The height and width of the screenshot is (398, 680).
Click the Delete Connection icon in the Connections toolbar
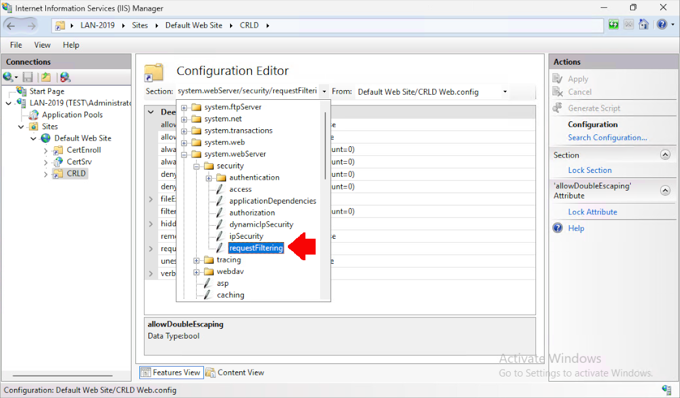point(65,77)
